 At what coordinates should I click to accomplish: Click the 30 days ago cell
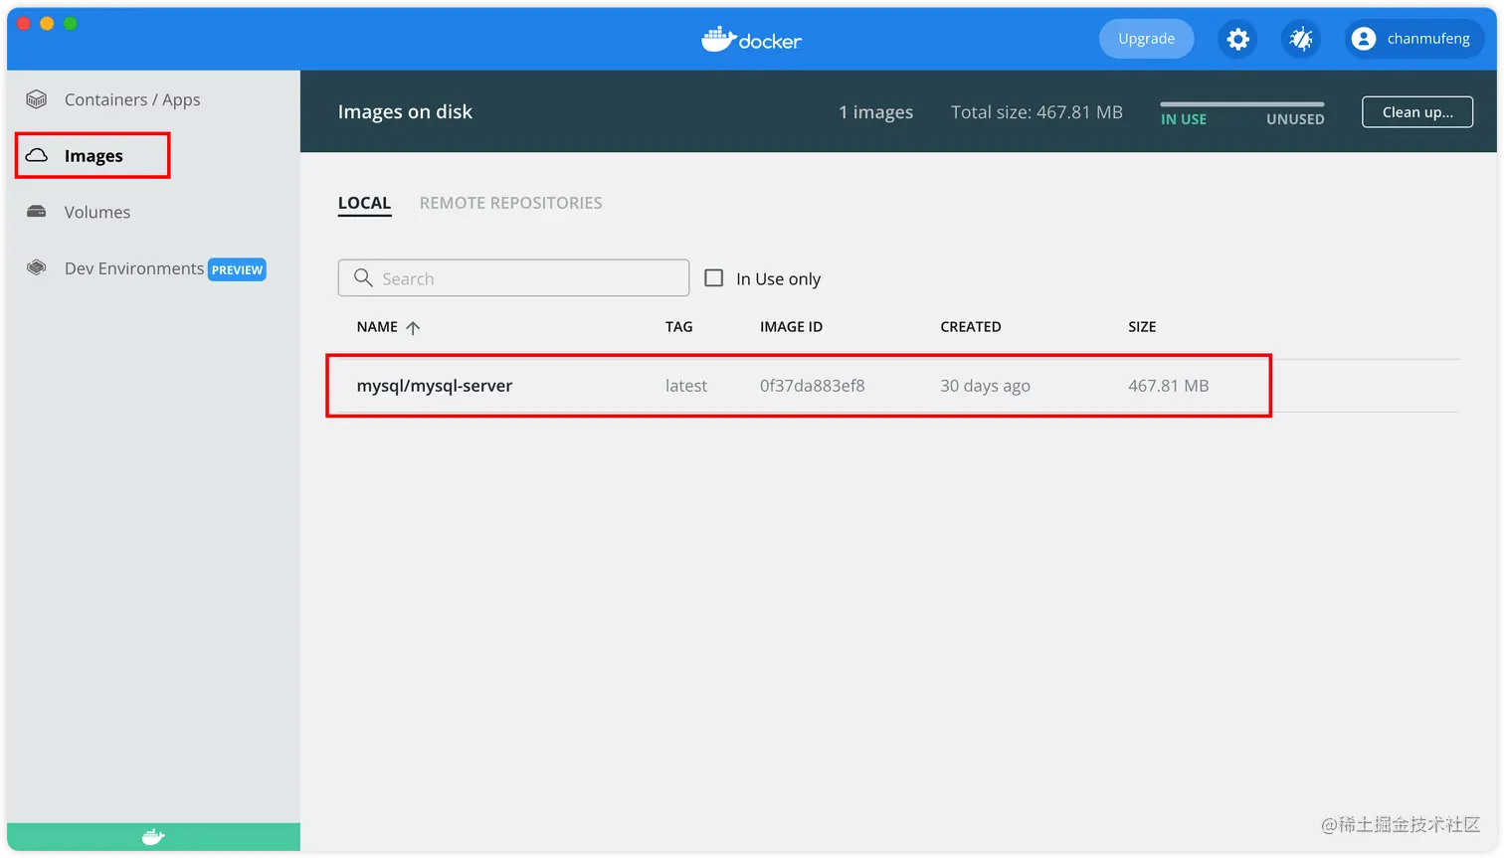click(x=985, y=386)
